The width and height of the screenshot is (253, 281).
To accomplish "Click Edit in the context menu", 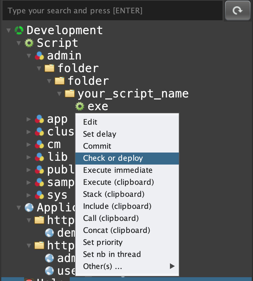I will point(90,122).
